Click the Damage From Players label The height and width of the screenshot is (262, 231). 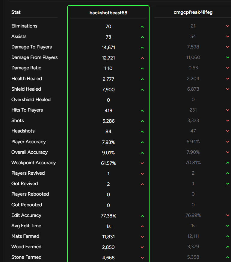(34, 57)
